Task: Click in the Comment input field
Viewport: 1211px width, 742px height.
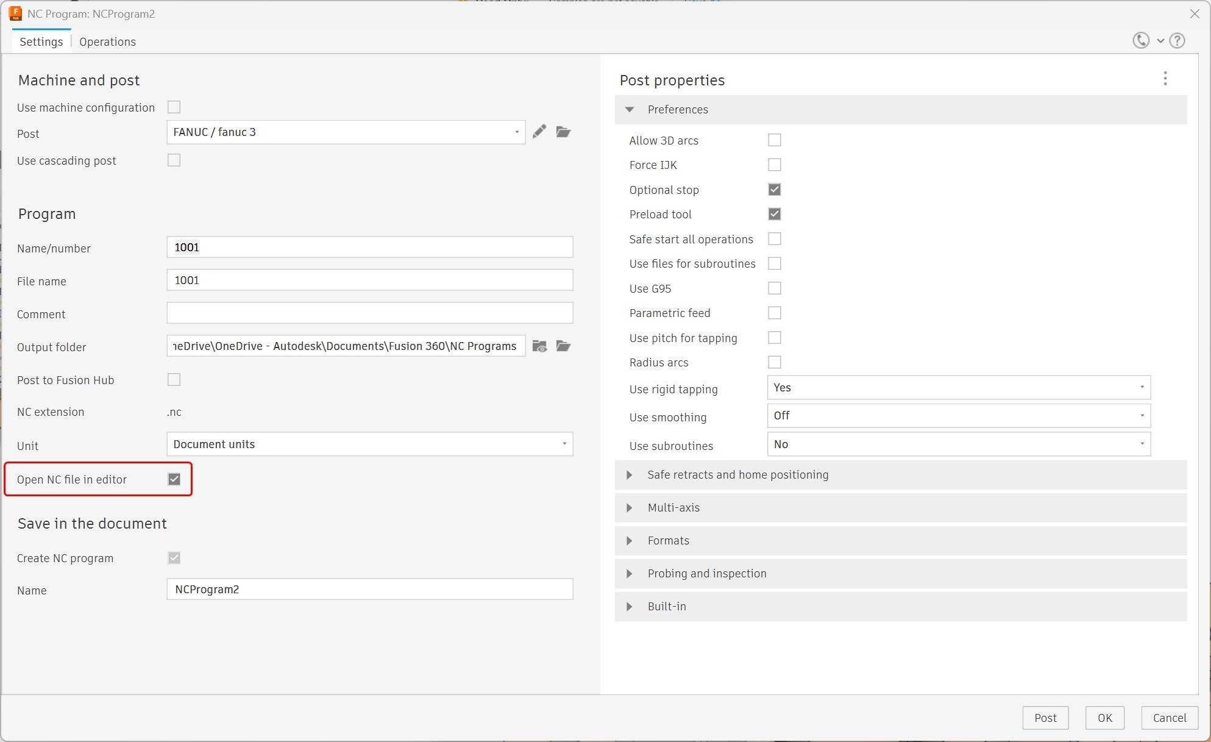Action: click(369, 313)
